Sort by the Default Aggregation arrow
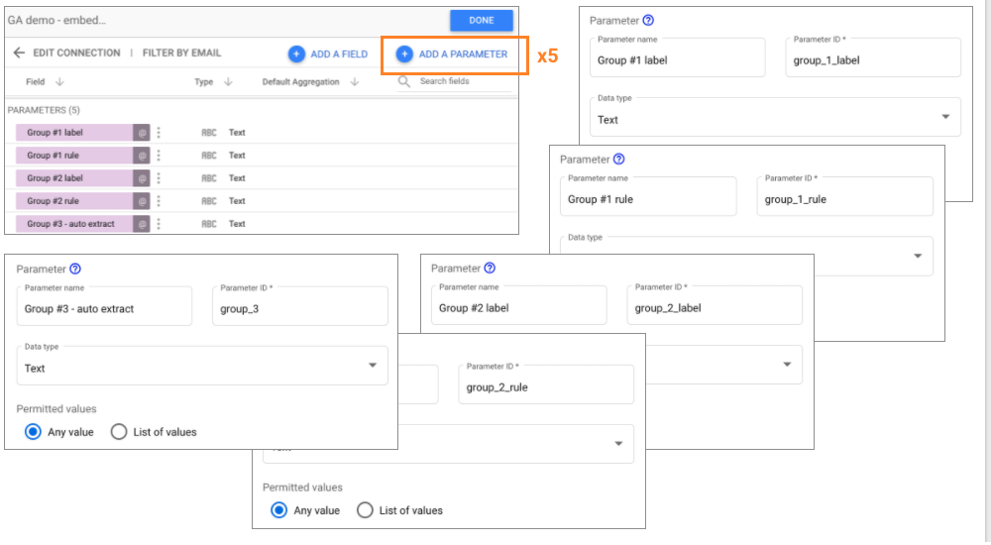 pos(355,82)
